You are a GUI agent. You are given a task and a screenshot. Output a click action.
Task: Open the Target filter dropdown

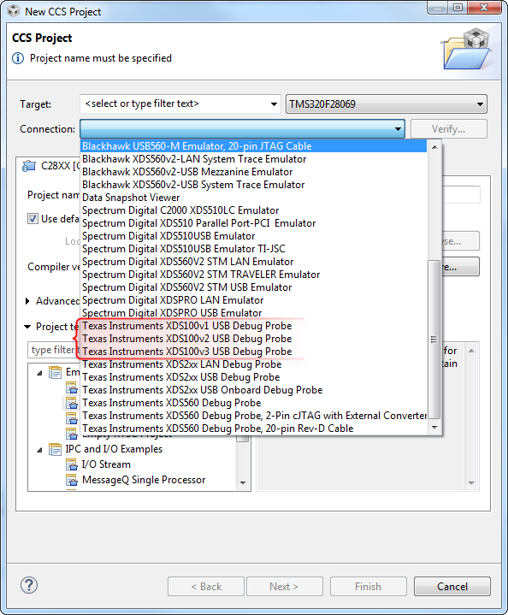point(274,104)
